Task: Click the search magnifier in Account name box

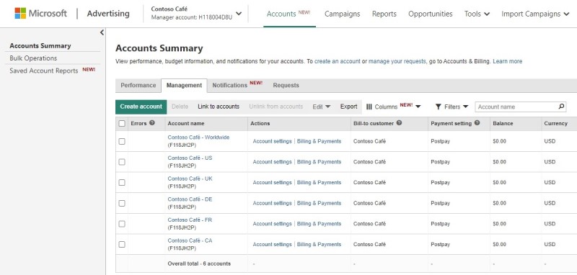Action: [561, 107]
